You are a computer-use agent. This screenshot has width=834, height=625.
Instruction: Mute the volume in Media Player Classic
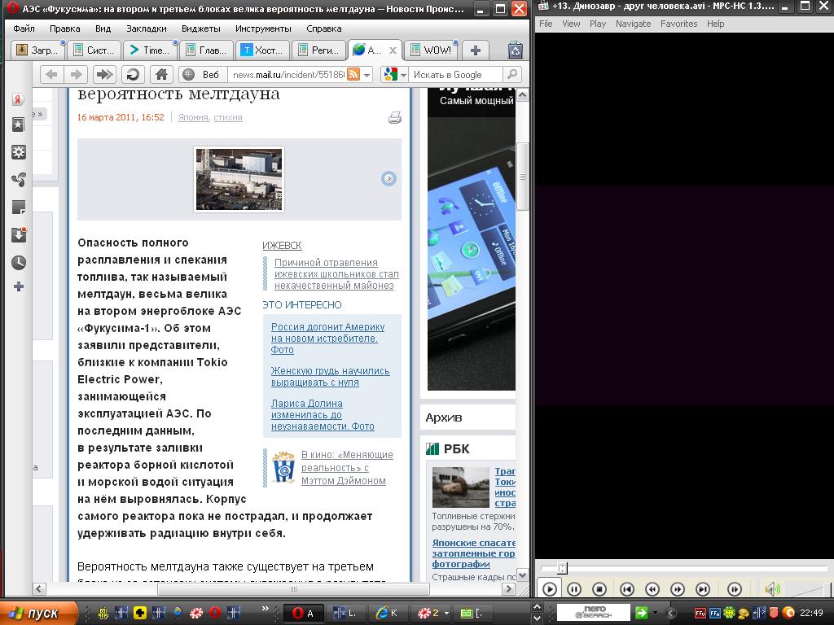click(771, 589)
